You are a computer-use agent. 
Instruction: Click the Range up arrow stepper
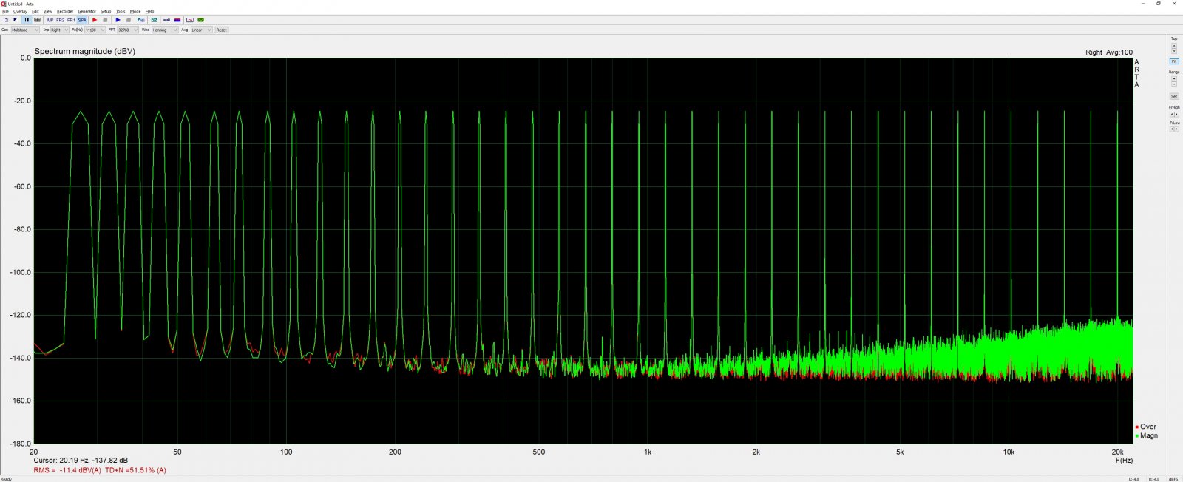point(1174,78)
